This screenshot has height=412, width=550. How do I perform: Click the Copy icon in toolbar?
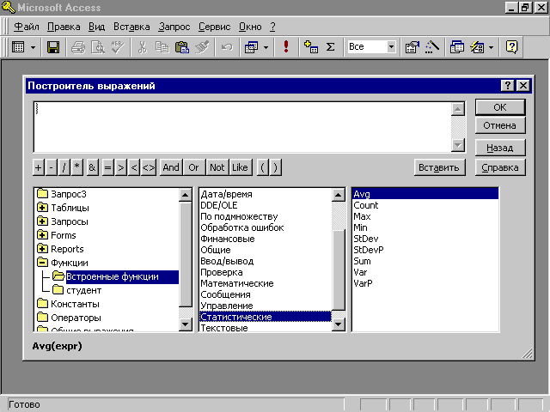point(162,47)
